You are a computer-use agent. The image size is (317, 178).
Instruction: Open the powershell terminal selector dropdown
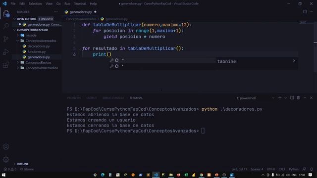pyautogui.click(x=256, y=98)
